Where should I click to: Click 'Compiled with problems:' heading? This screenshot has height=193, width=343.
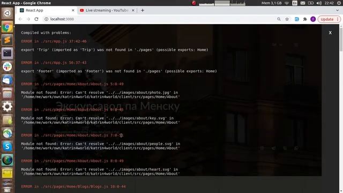click(46, 33)
